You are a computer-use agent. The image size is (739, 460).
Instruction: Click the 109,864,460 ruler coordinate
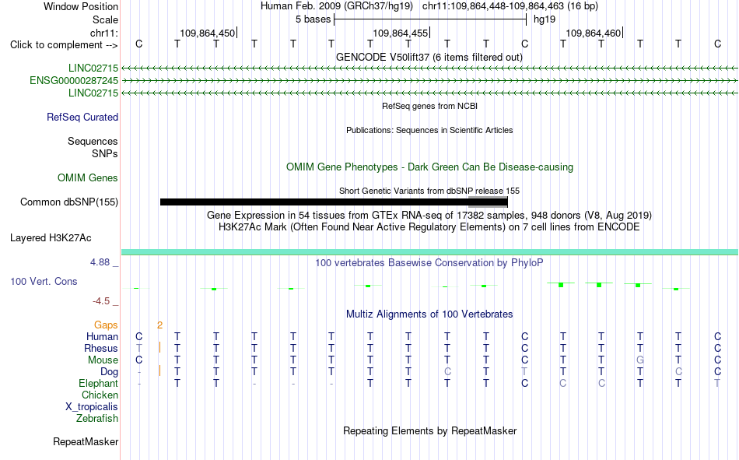594,33
